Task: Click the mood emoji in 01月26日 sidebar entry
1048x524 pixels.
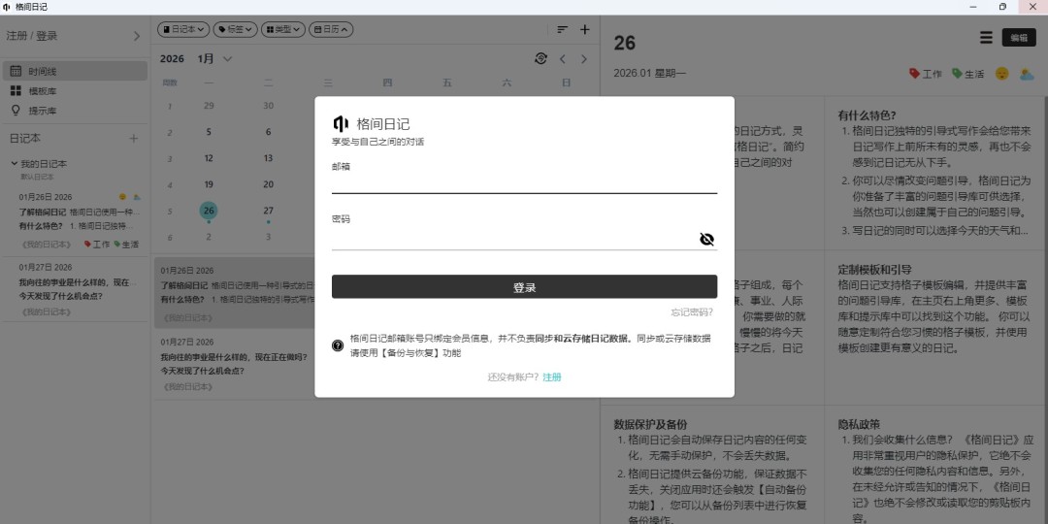Action: (x=122, y=197)
